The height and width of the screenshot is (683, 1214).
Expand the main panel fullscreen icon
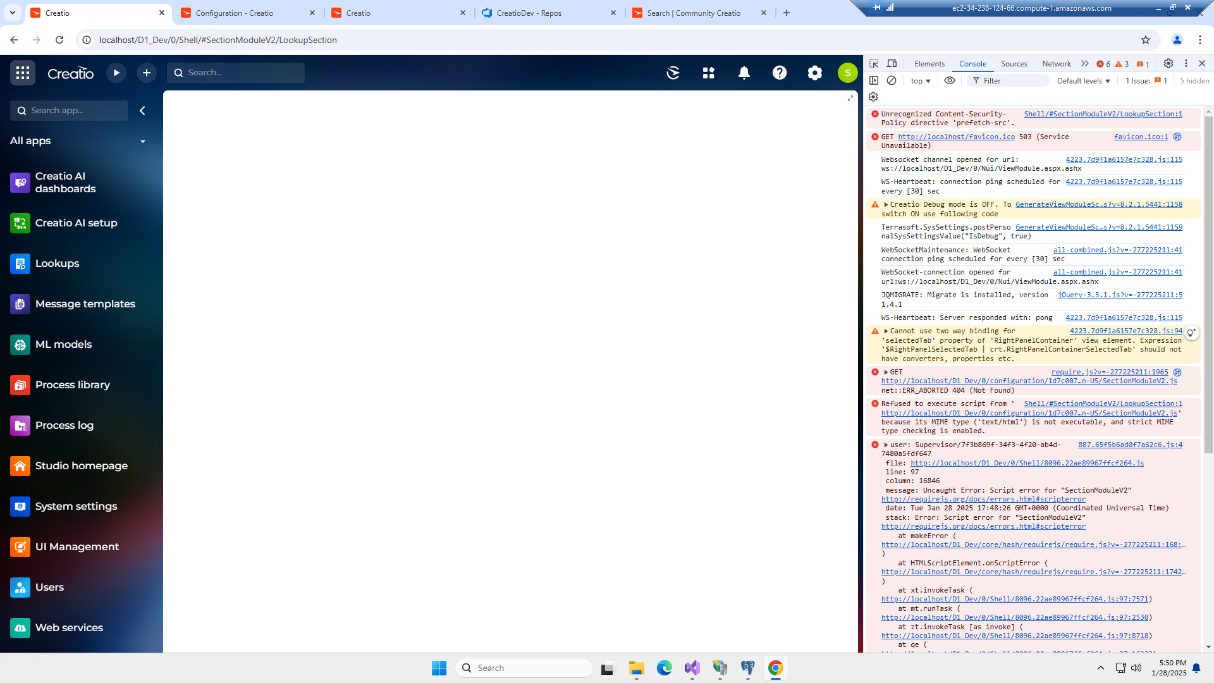850,98
